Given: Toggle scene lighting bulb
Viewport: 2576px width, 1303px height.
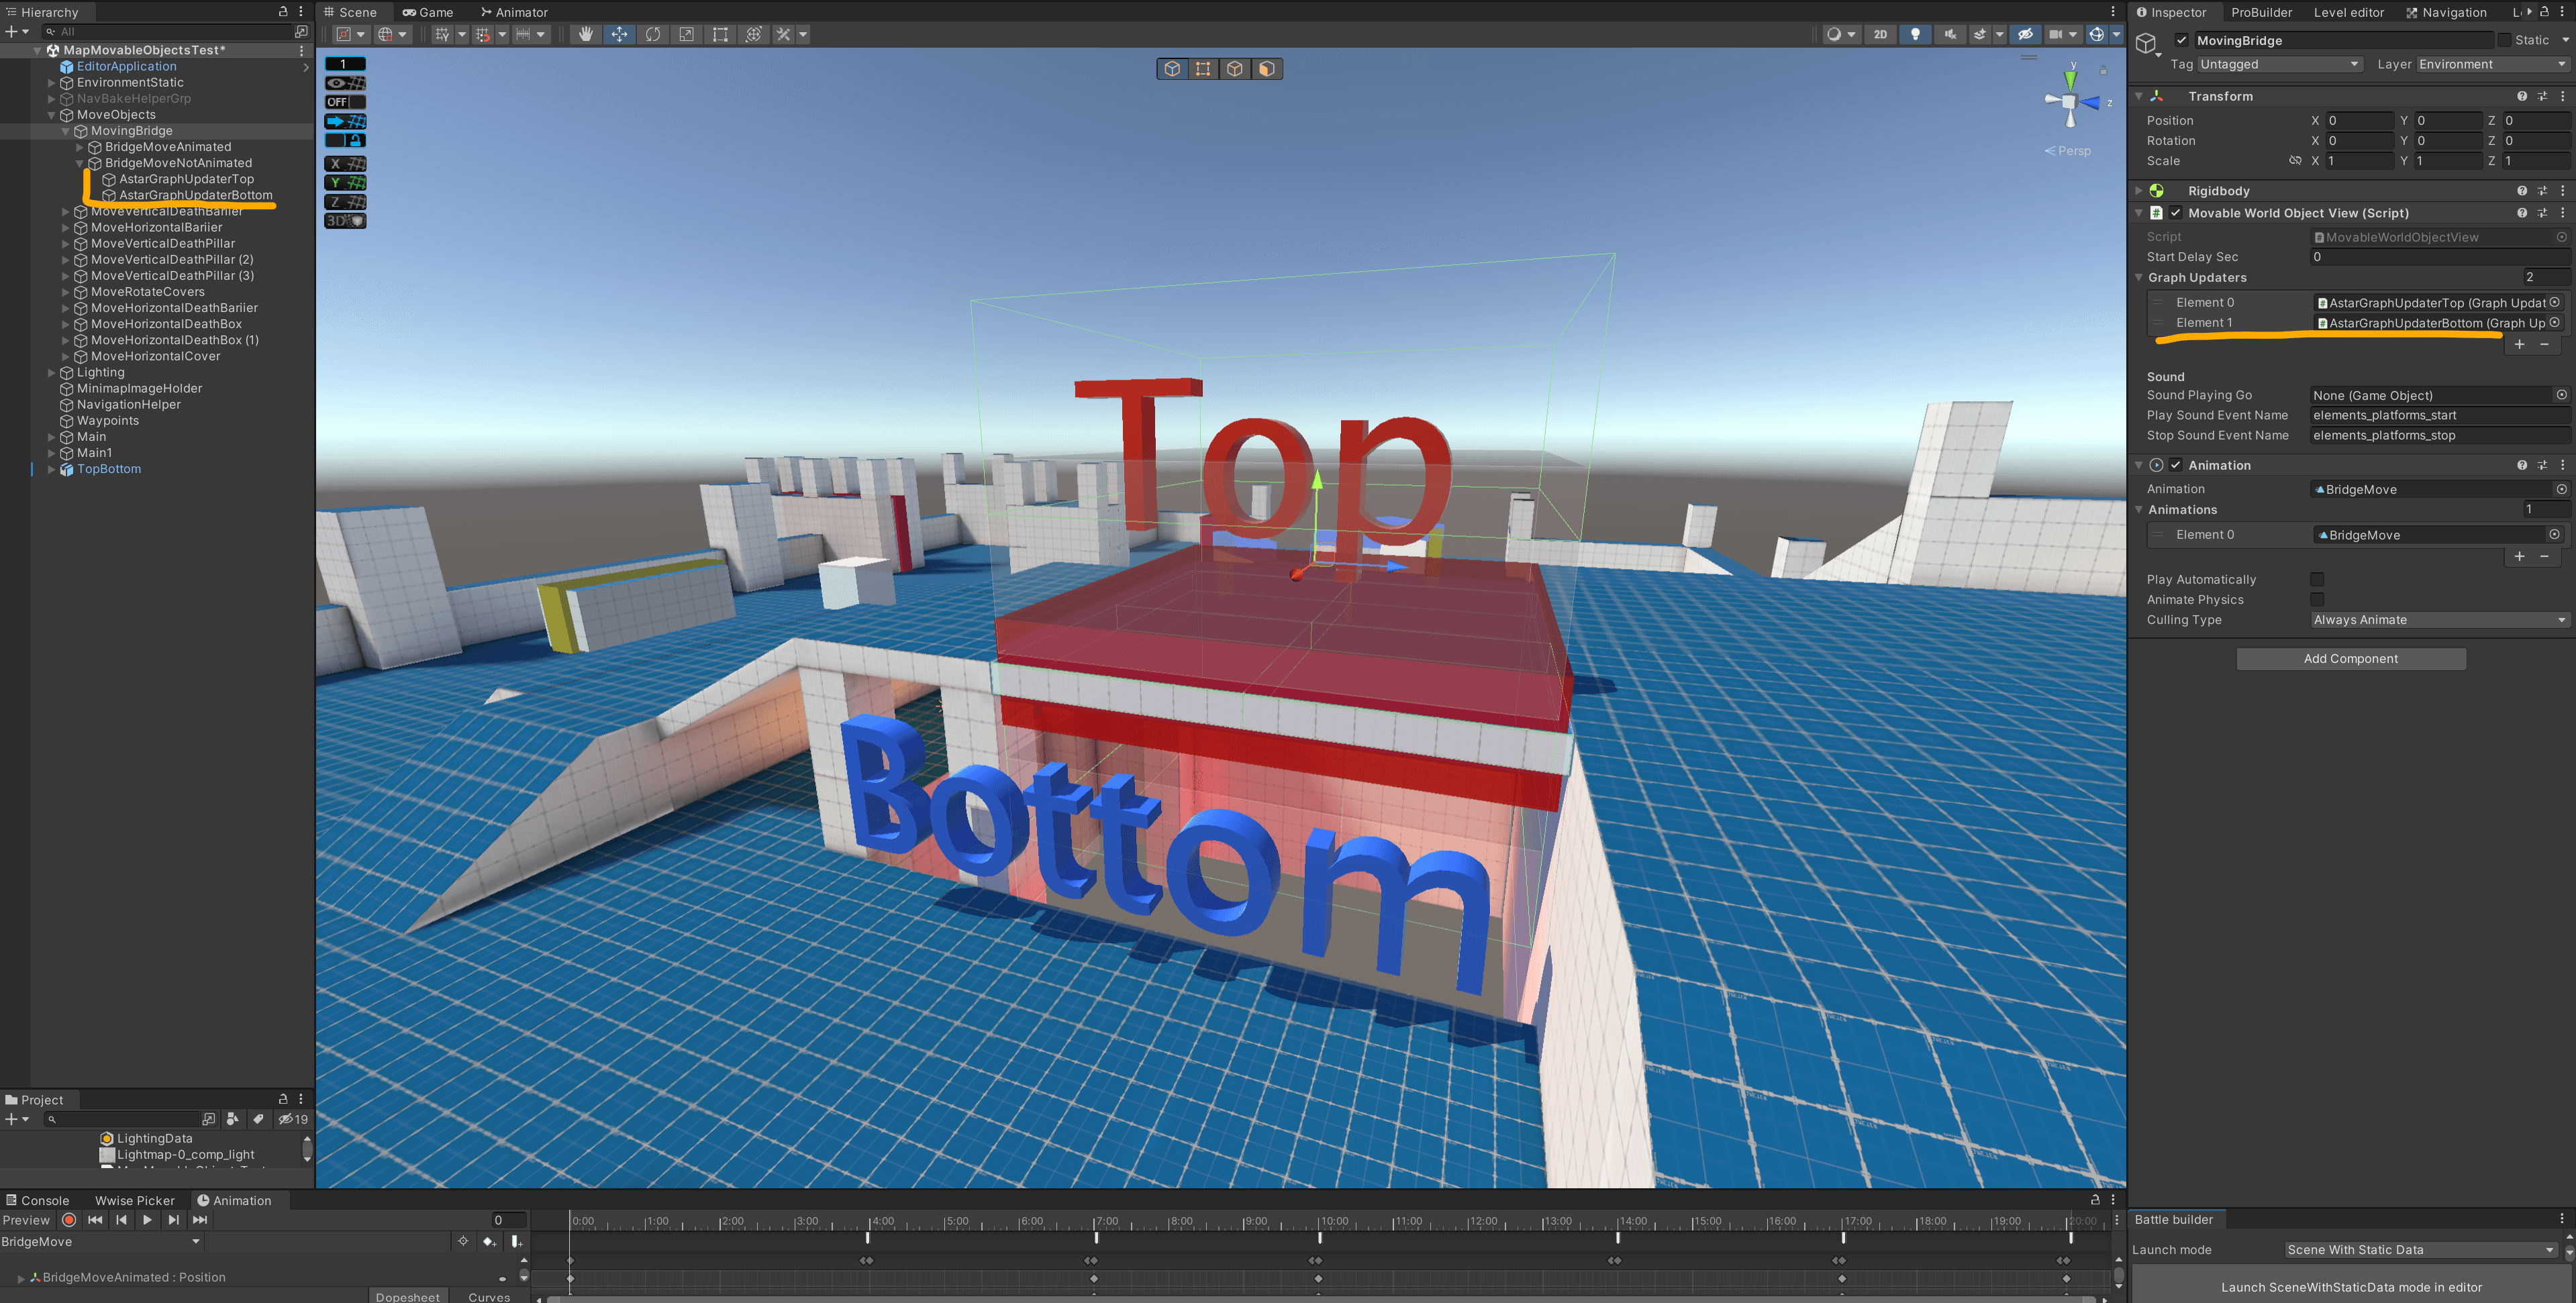Looking at the screenshot, I should [x=1915, y=34].
